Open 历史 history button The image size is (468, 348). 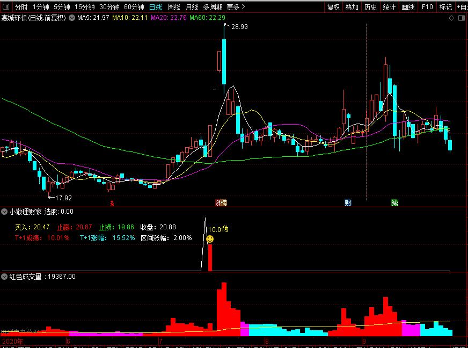pyautogui.click(x=370, y=7)
